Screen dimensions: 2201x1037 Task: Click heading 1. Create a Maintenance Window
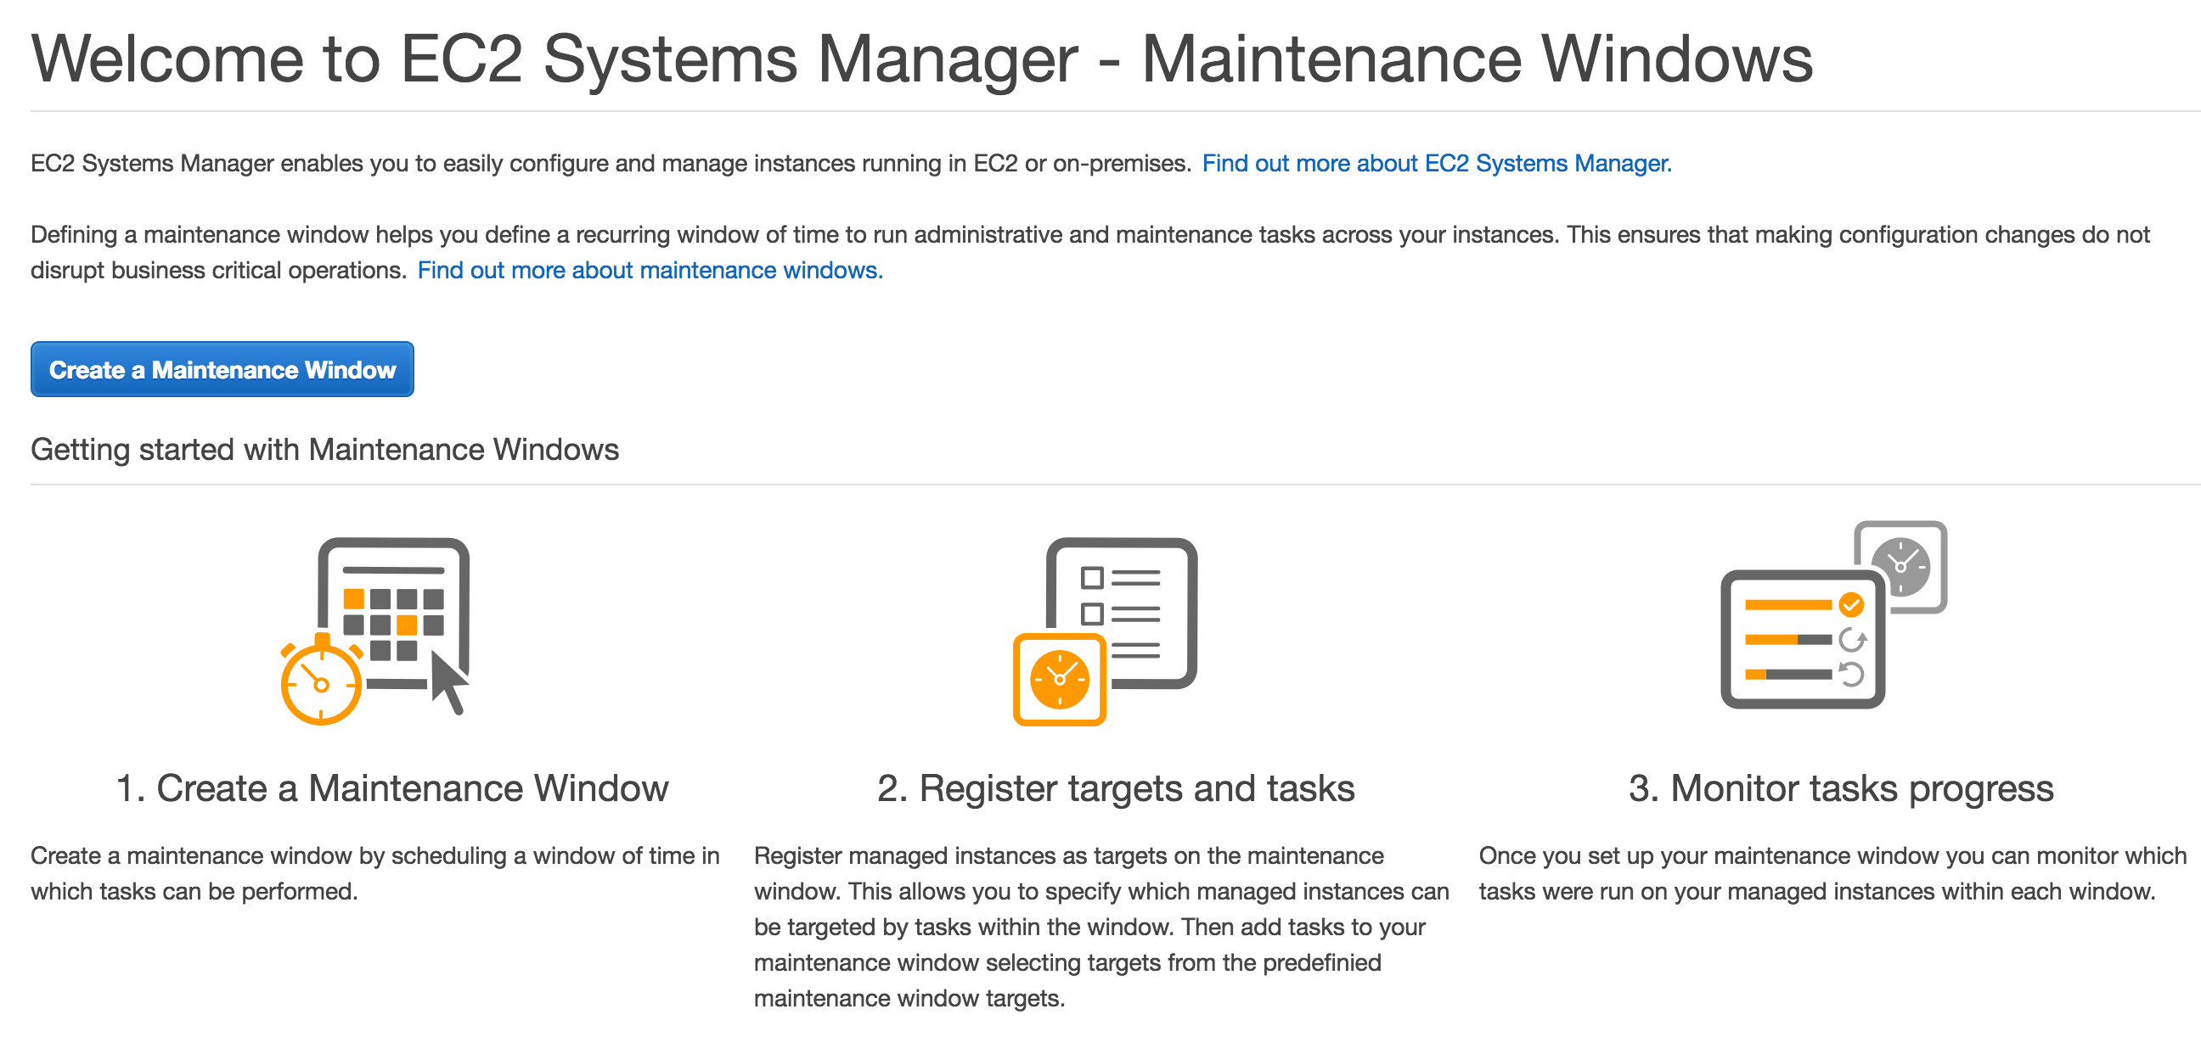391,788
